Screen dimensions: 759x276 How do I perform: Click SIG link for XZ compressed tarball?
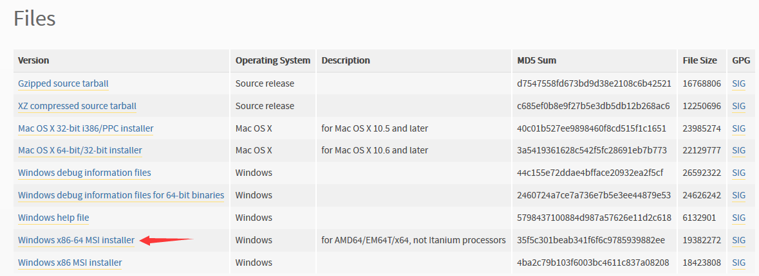point(738,106)
